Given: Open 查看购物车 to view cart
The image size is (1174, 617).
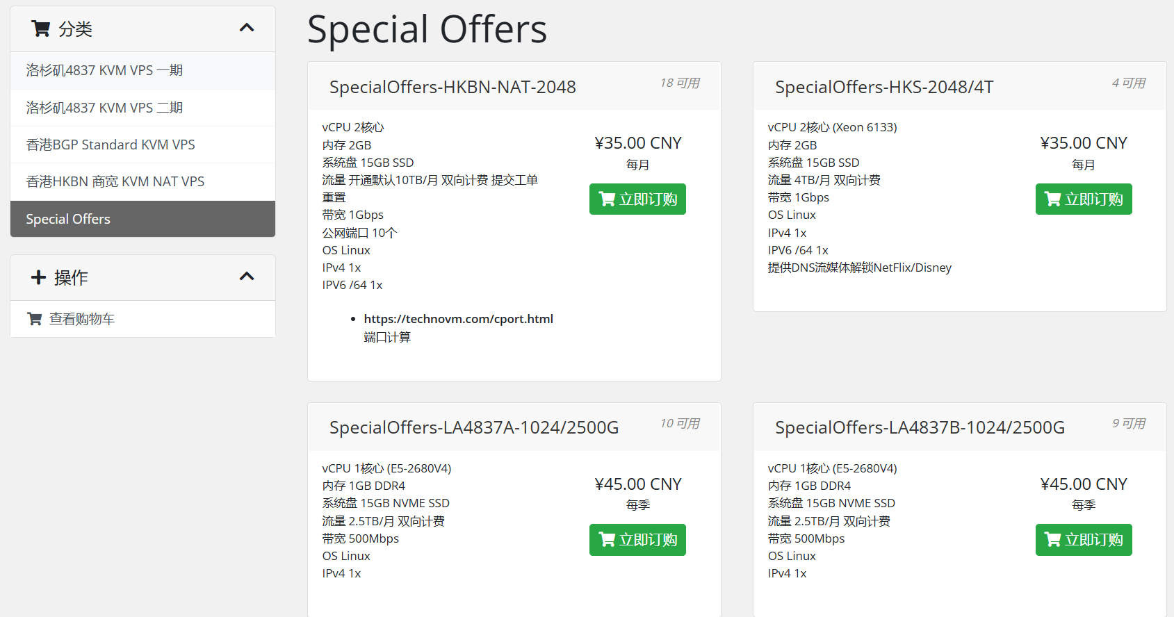Looking at the screenshot, I should tap(82, 319).
